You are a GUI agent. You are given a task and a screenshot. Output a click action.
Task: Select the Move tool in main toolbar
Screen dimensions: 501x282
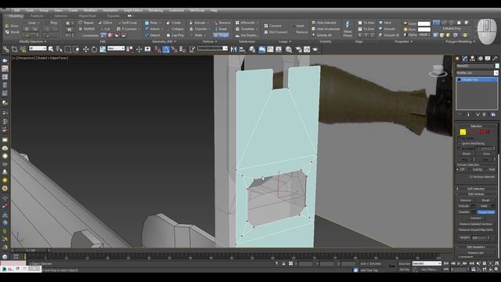(85, 49)
